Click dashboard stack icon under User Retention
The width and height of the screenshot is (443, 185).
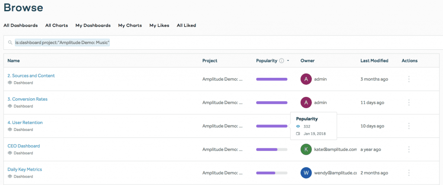pos(10,130)
